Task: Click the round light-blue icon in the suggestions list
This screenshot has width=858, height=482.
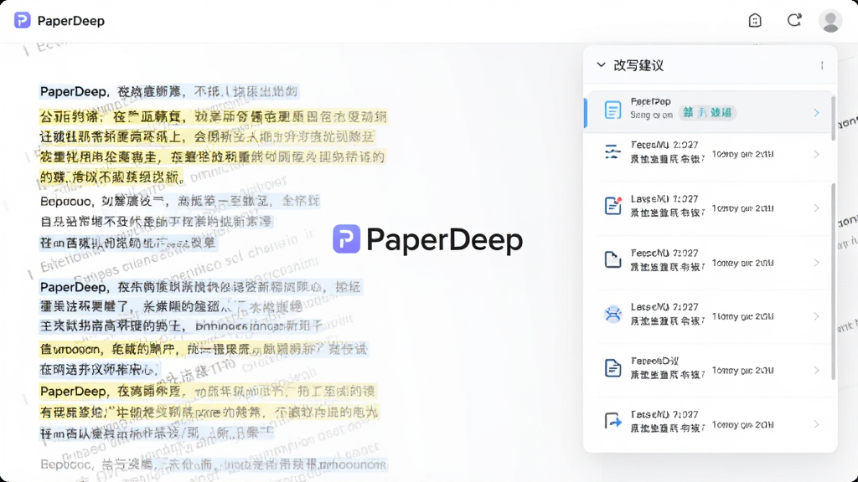Action: pos(612,315)
